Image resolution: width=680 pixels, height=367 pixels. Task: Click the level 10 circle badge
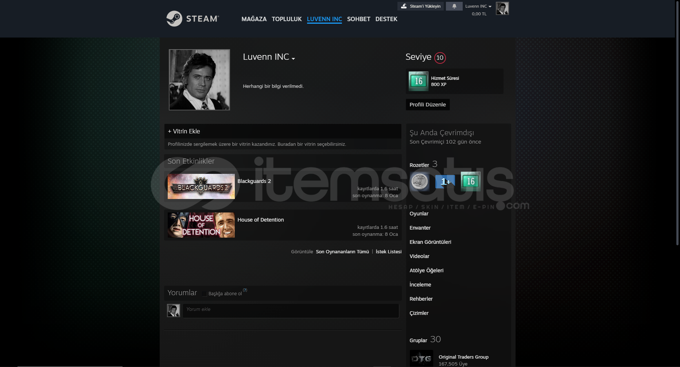coord(440,58)
